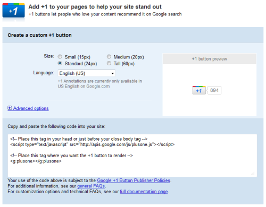This screenshot has height=207, width=266.
Task: Click inside the code snippet text area
Action: [132, 156]
